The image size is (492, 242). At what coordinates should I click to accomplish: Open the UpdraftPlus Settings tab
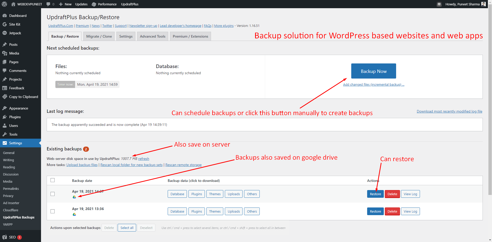(x=126, y=36)
